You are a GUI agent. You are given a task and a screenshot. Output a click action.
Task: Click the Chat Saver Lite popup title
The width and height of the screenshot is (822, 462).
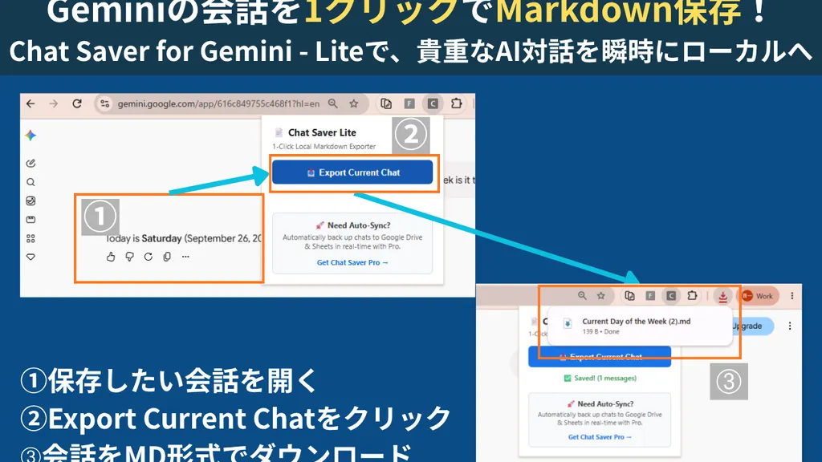[x=322, y=132]
